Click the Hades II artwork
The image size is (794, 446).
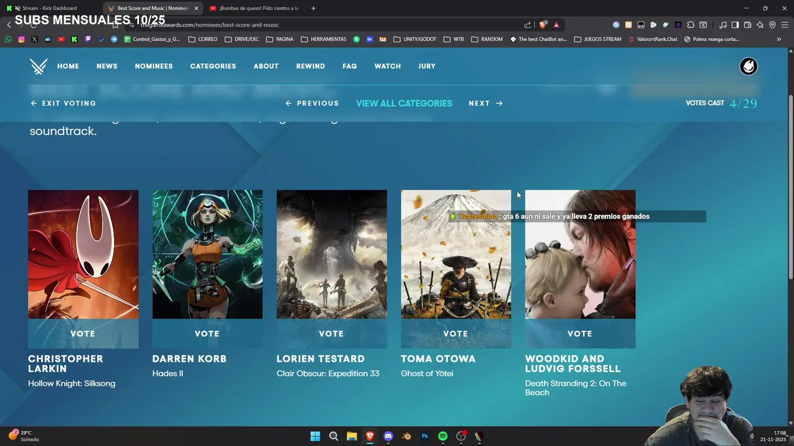pyautogui.click(x=207, y=255)
